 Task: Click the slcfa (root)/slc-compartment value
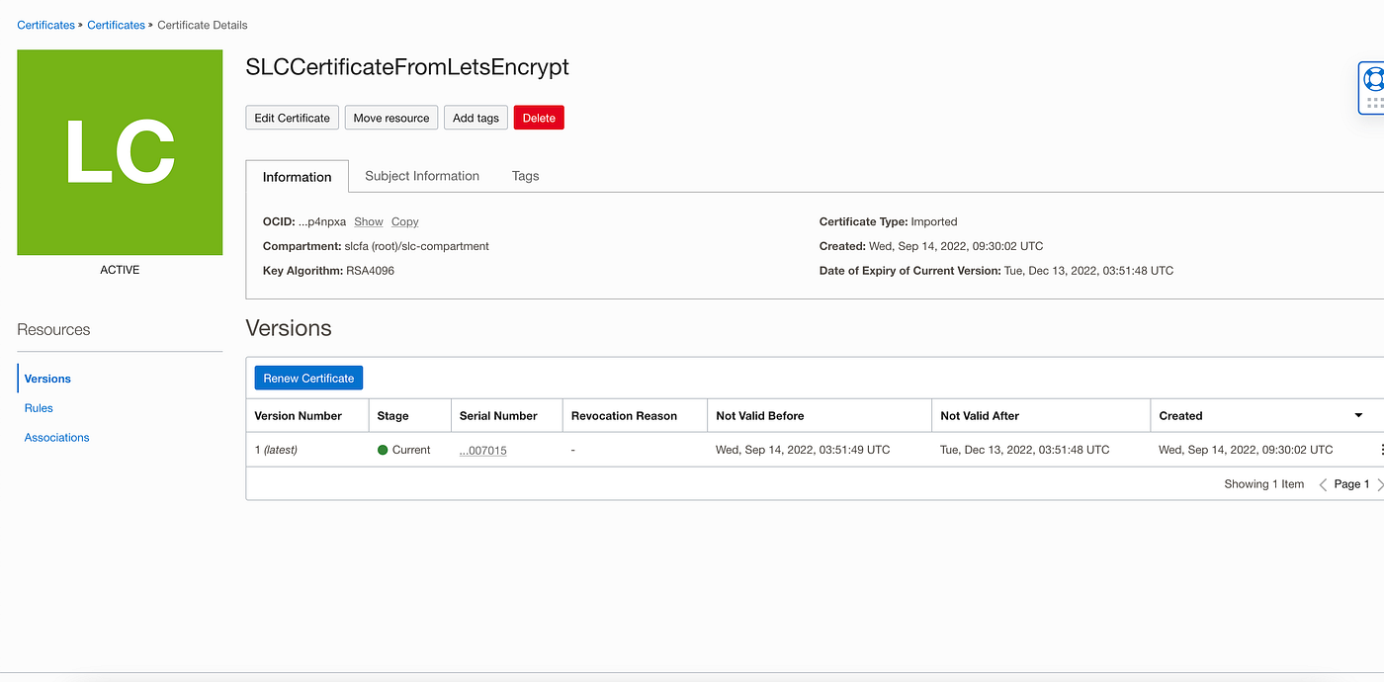pos(416,246)
